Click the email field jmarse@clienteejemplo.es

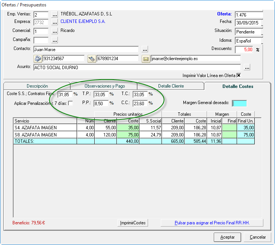pyautogui.click(x=196, y=59)
